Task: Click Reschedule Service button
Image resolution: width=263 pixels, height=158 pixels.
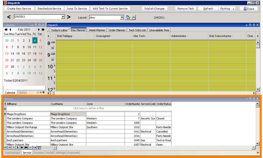Action: click(x=49, y=9)
